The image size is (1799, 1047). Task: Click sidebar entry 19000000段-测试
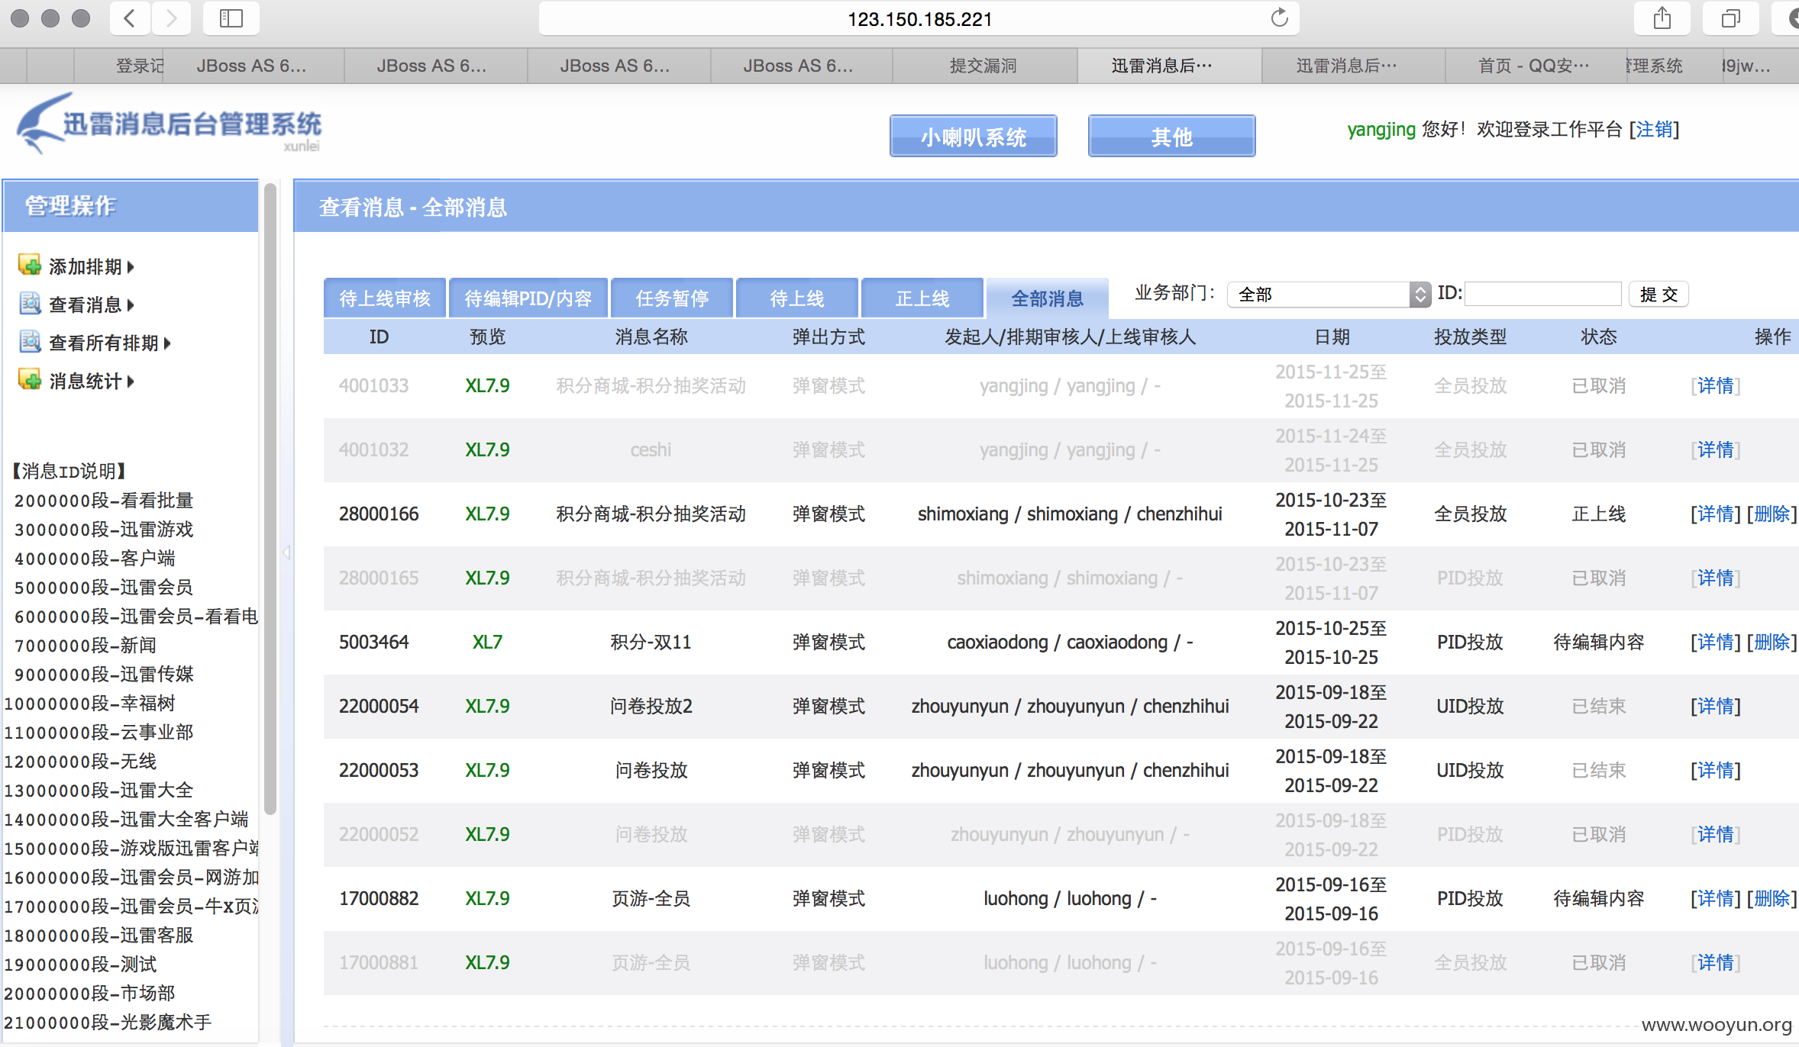pos(80,964)
